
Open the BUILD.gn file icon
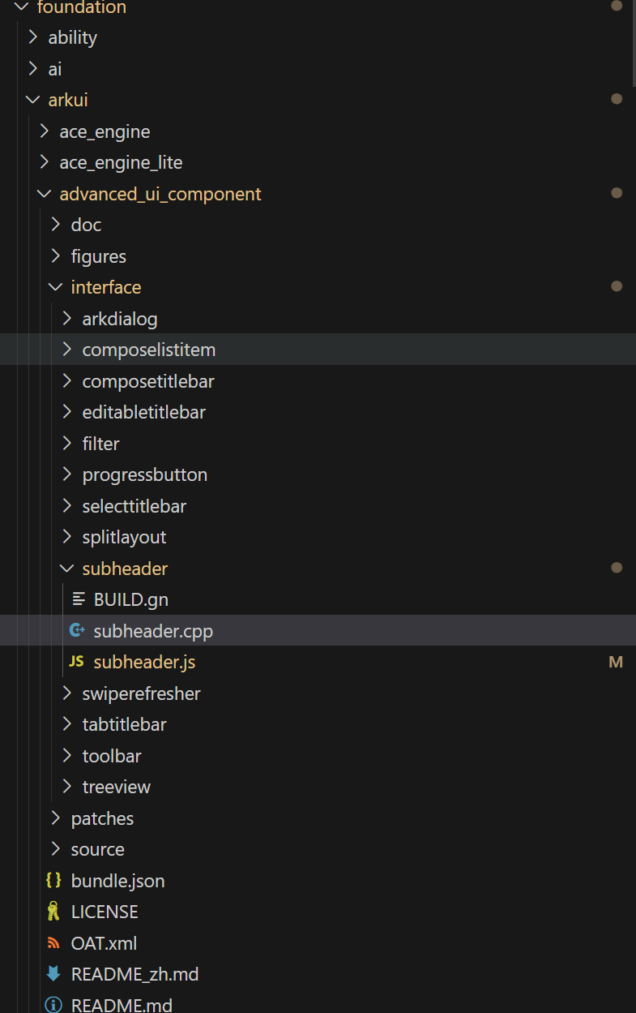[78, 599]
